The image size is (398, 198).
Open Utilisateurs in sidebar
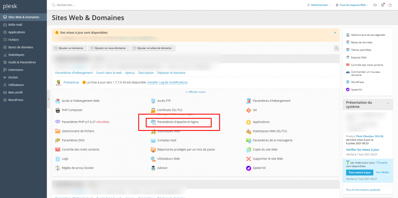pos(23,85)
